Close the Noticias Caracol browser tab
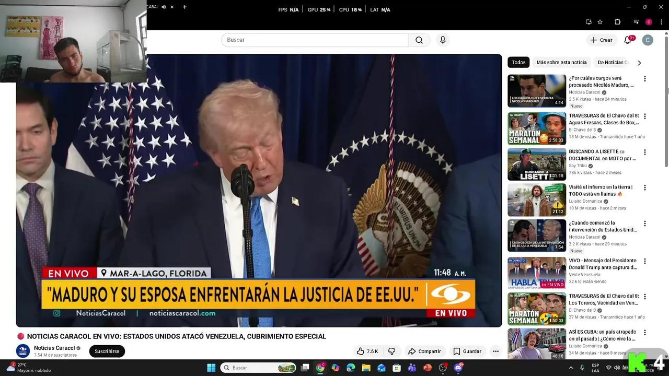669x376 pixels. pyautogui.click(x=172, y=7)
